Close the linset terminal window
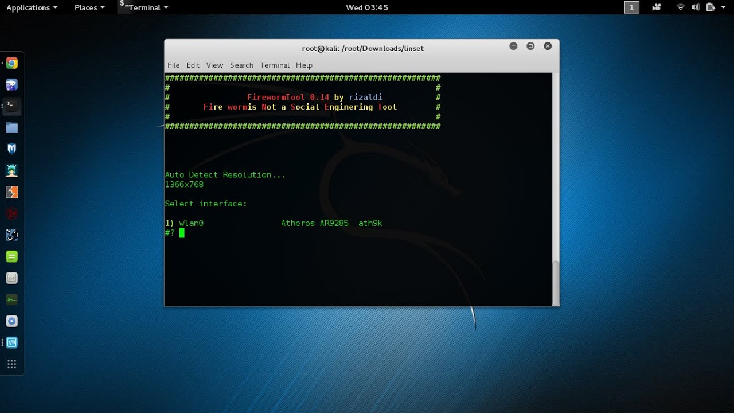The image size is (734, 413). coord(548,46)
